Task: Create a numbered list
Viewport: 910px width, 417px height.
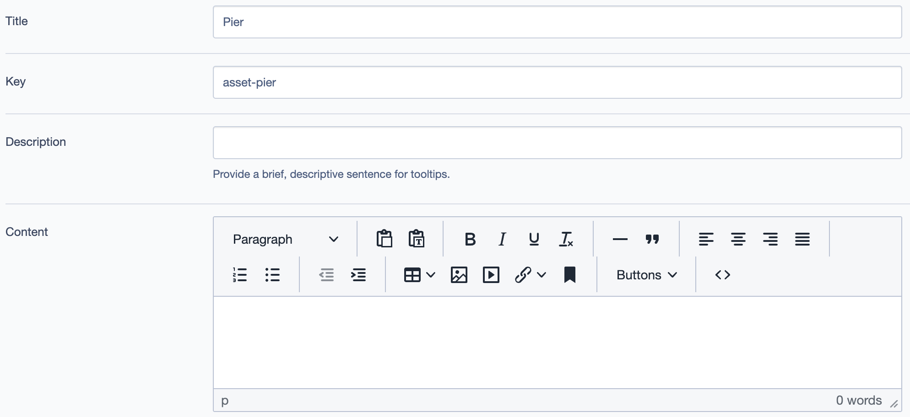Action: point(240,274)
